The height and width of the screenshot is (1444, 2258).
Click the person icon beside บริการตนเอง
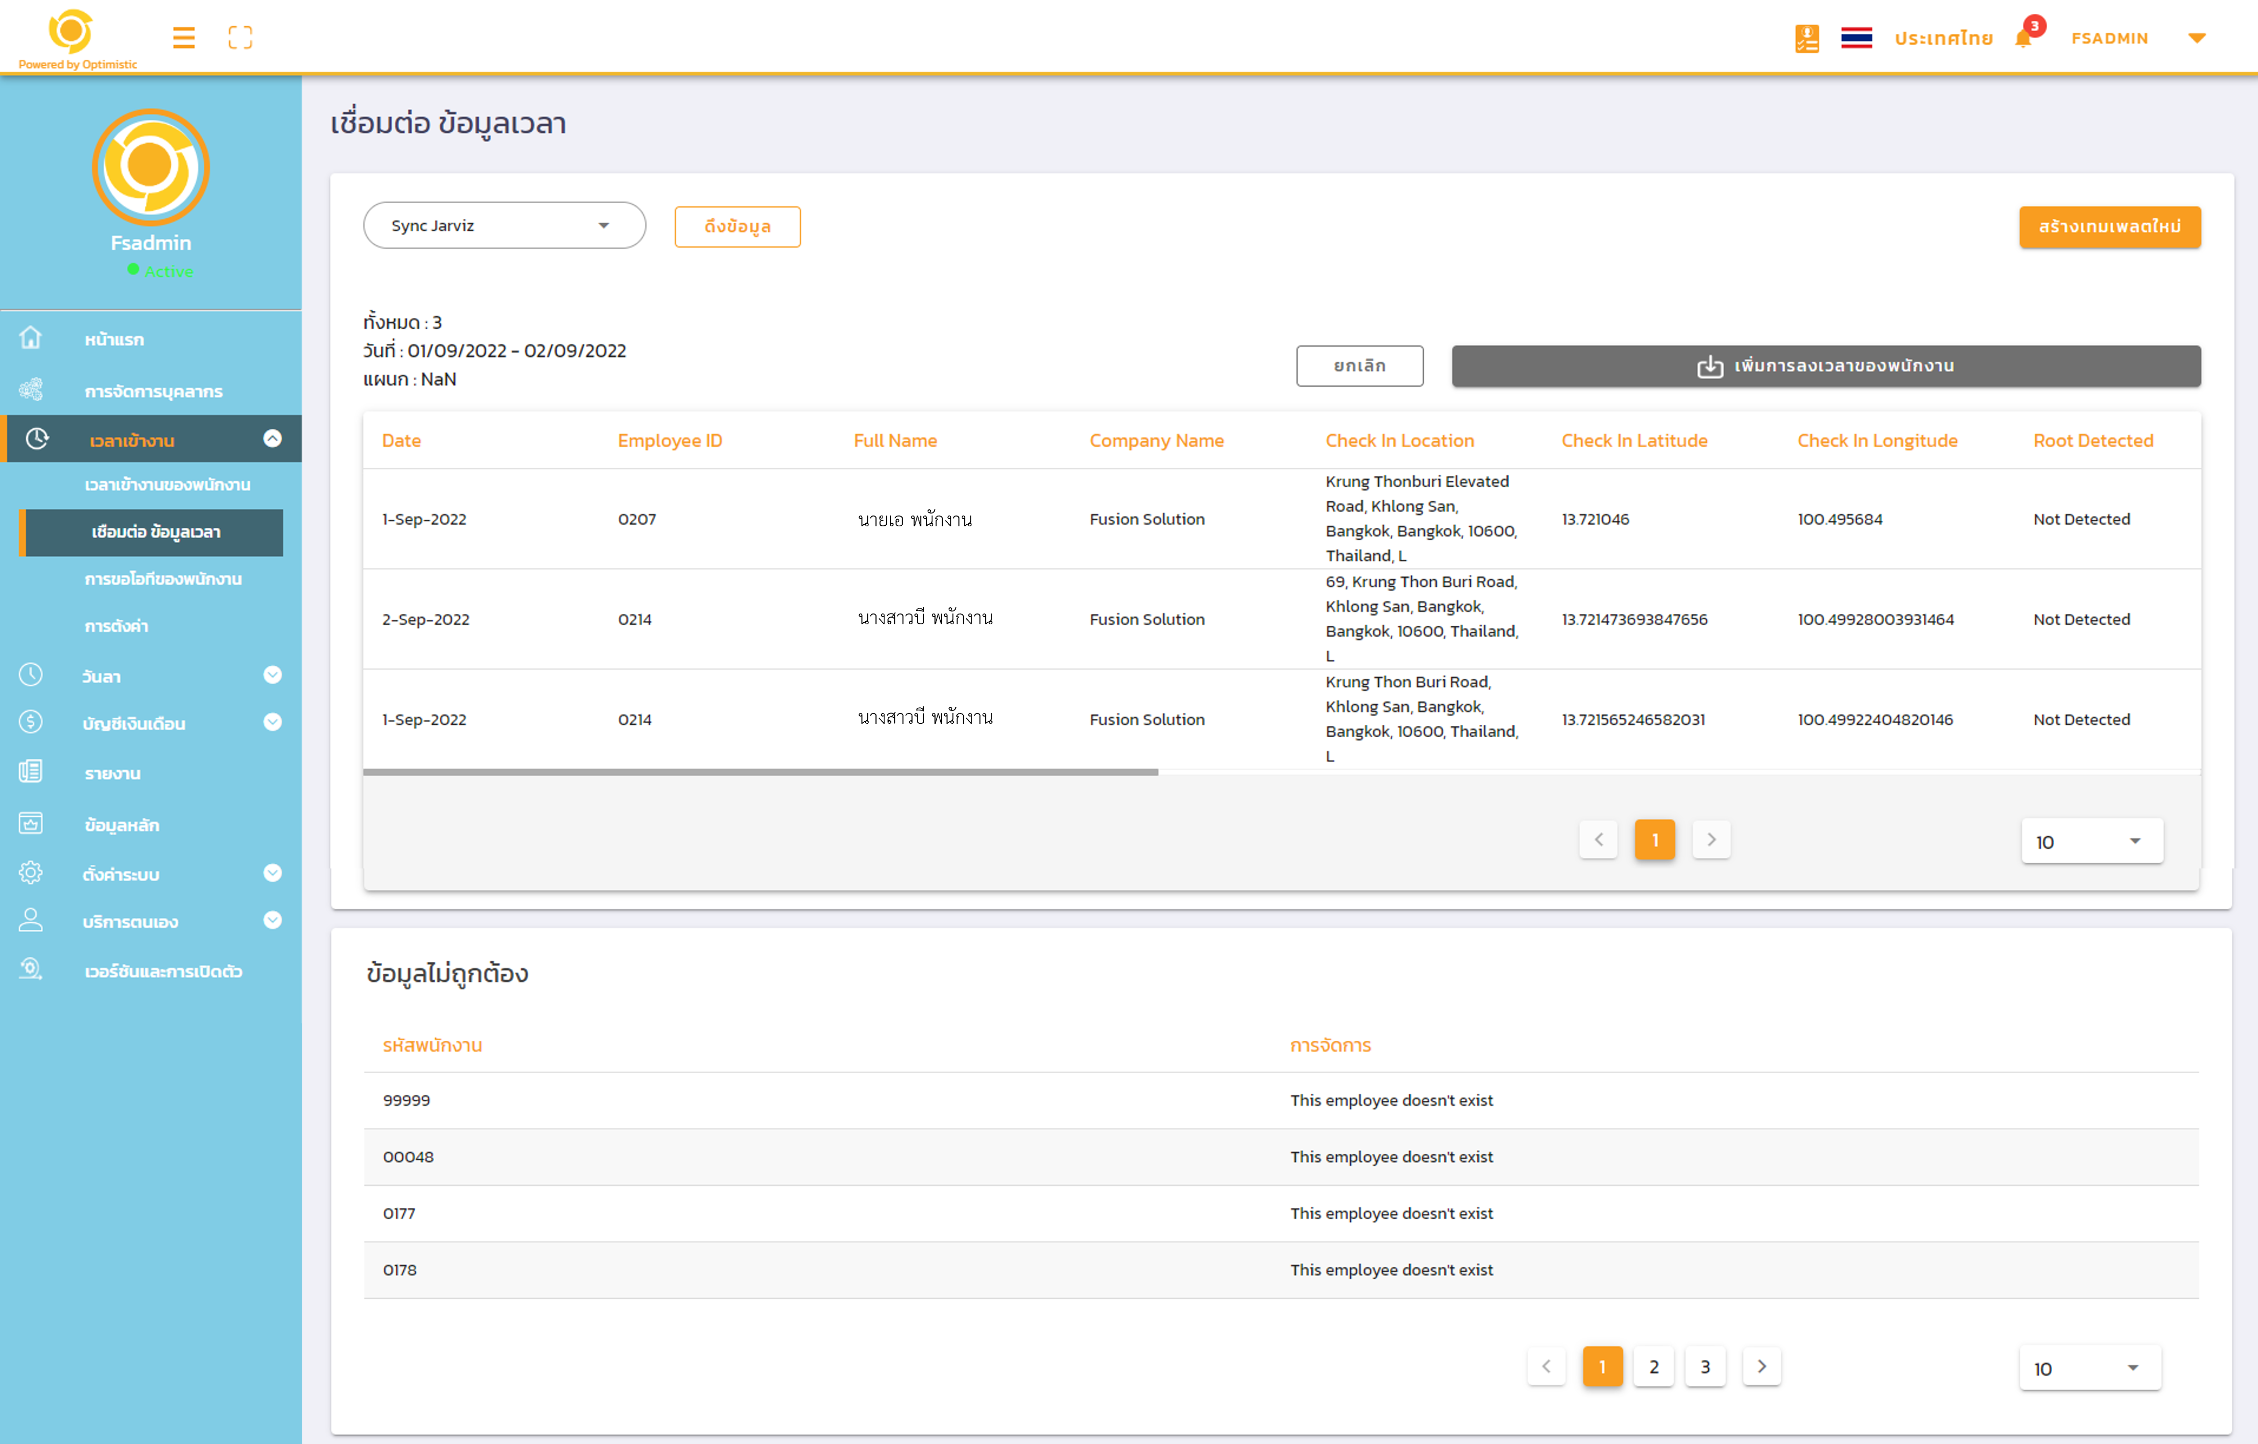(31, 921)
